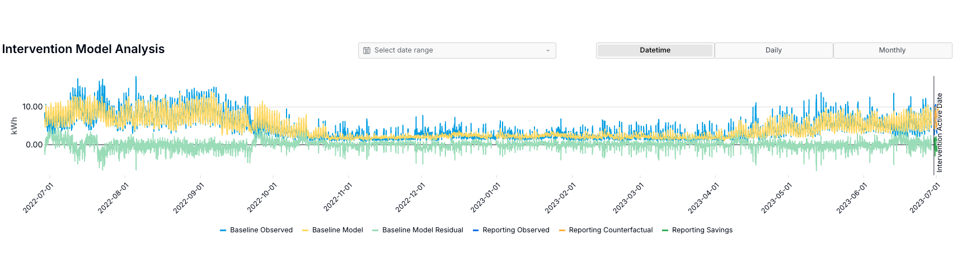Toggle Baseline Model series in legend

337,230
